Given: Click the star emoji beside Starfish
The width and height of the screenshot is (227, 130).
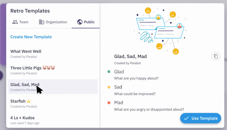Looking at the screenshot, I should coord(29,101).
